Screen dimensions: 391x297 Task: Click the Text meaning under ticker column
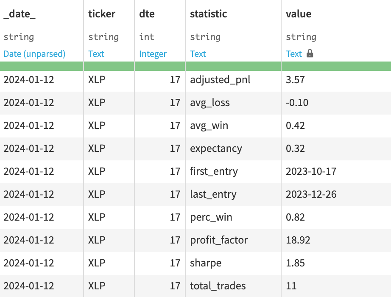pyautogui.click(x=96, y=54)
